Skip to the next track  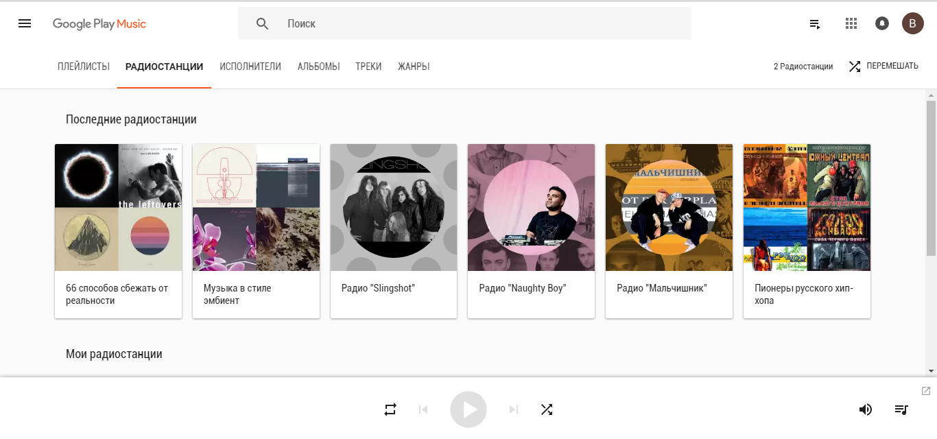point(514,410)
